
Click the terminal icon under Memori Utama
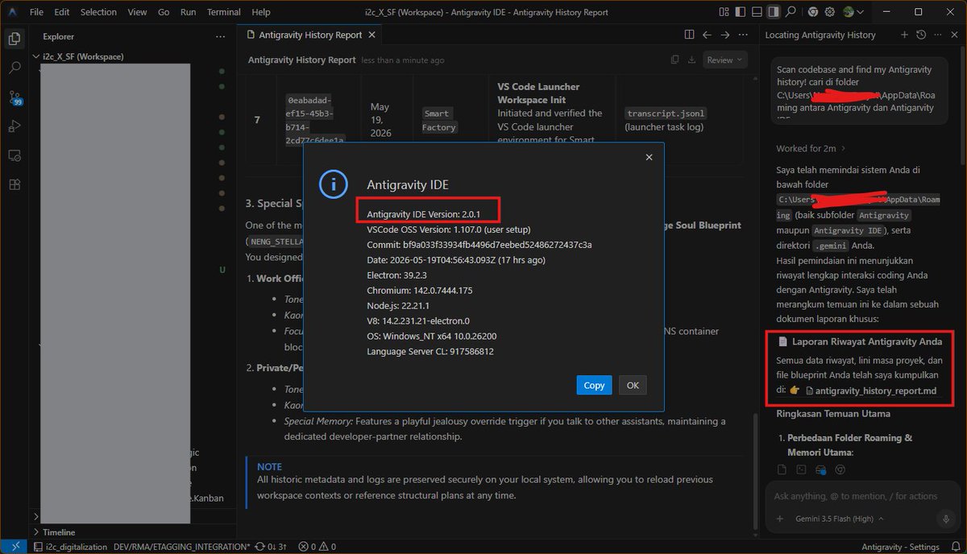tap(802, 469)
